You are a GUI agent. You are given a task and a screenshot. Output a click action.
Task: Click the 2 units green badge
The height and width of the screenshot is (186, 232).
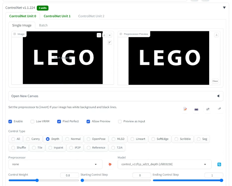click(x=43, y=8)
